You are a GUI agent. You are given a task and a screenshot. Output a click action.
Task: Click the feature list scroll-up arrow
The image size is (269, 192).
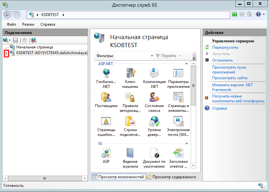(x=193, y=64)
